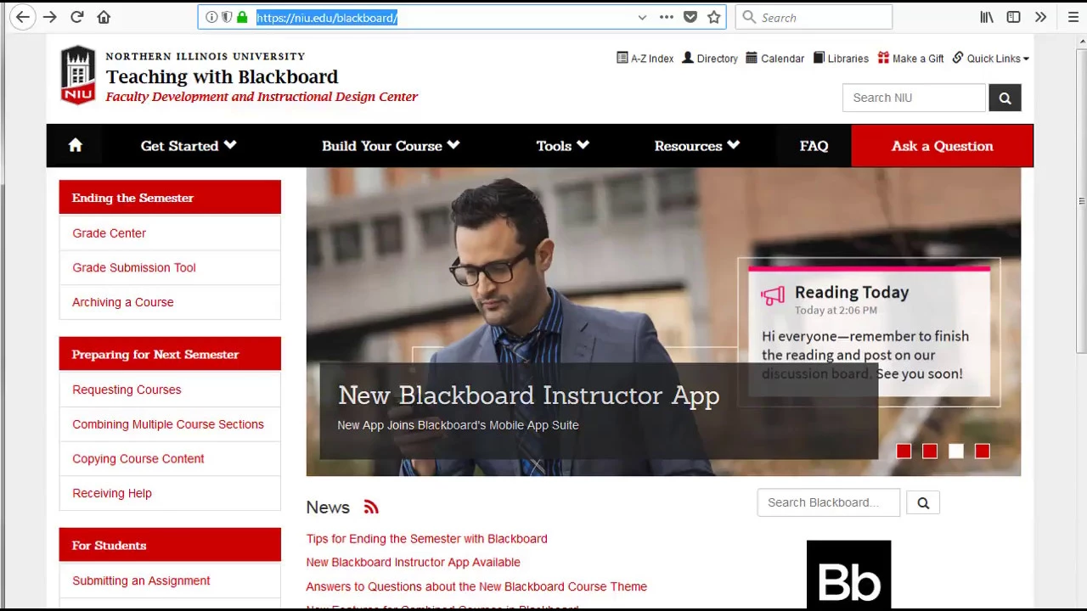This screenshot has width=1087, height=611.
Task: Open Archiving a Course link
Action: 122,302
